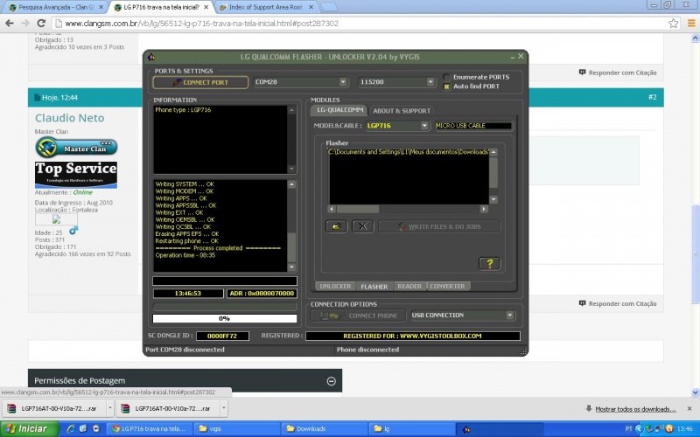This screenshot has height=437, width=700.
Task: Click first LGP716AT rar download item
Action: 54,408
